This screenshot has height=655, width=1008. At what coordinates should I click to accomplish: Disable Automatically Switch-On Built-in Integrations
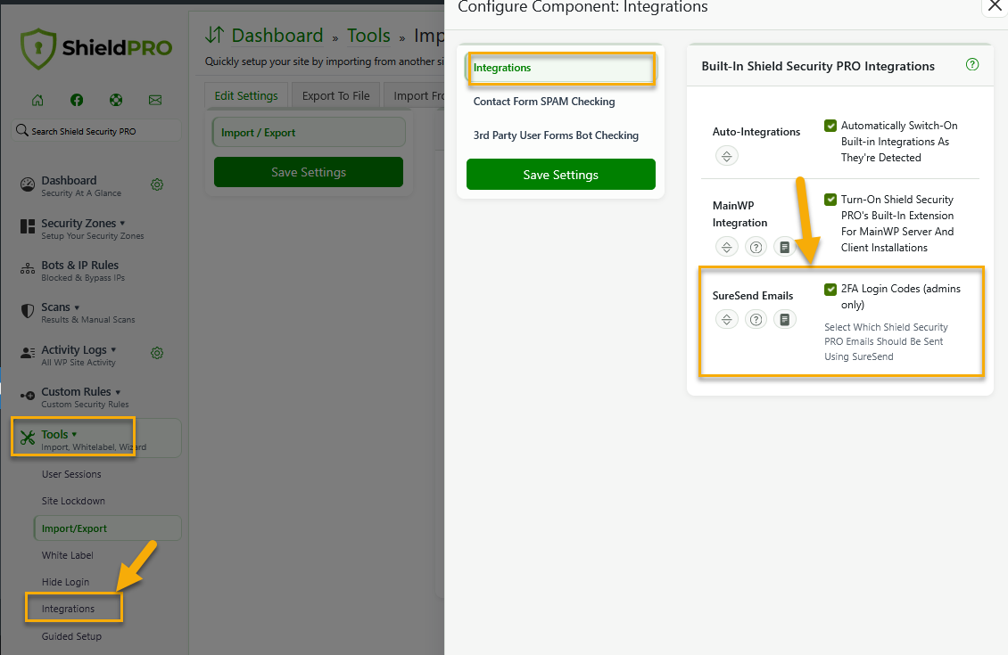(830, 126)
